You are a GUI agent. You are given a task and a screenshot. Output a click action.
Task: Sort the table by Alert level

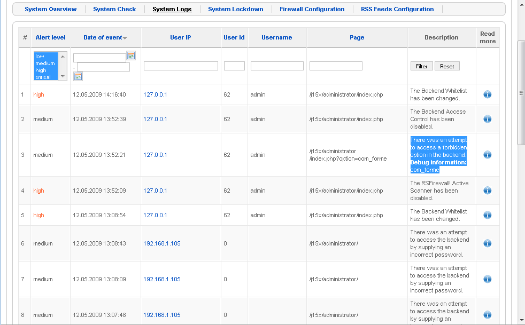tap(51, 37)
